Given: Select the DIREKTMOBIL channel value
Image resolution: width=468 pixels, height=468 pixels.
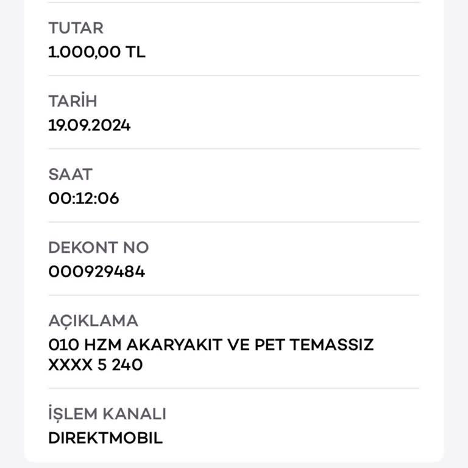Looking at the screenshot, I should click(105, 438).
